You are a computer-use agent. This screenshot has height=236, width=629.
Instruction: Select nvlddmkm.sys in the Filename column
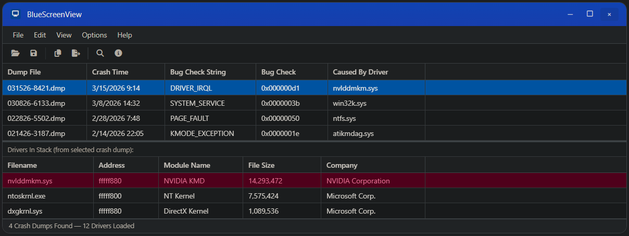[x=30, y=181]
